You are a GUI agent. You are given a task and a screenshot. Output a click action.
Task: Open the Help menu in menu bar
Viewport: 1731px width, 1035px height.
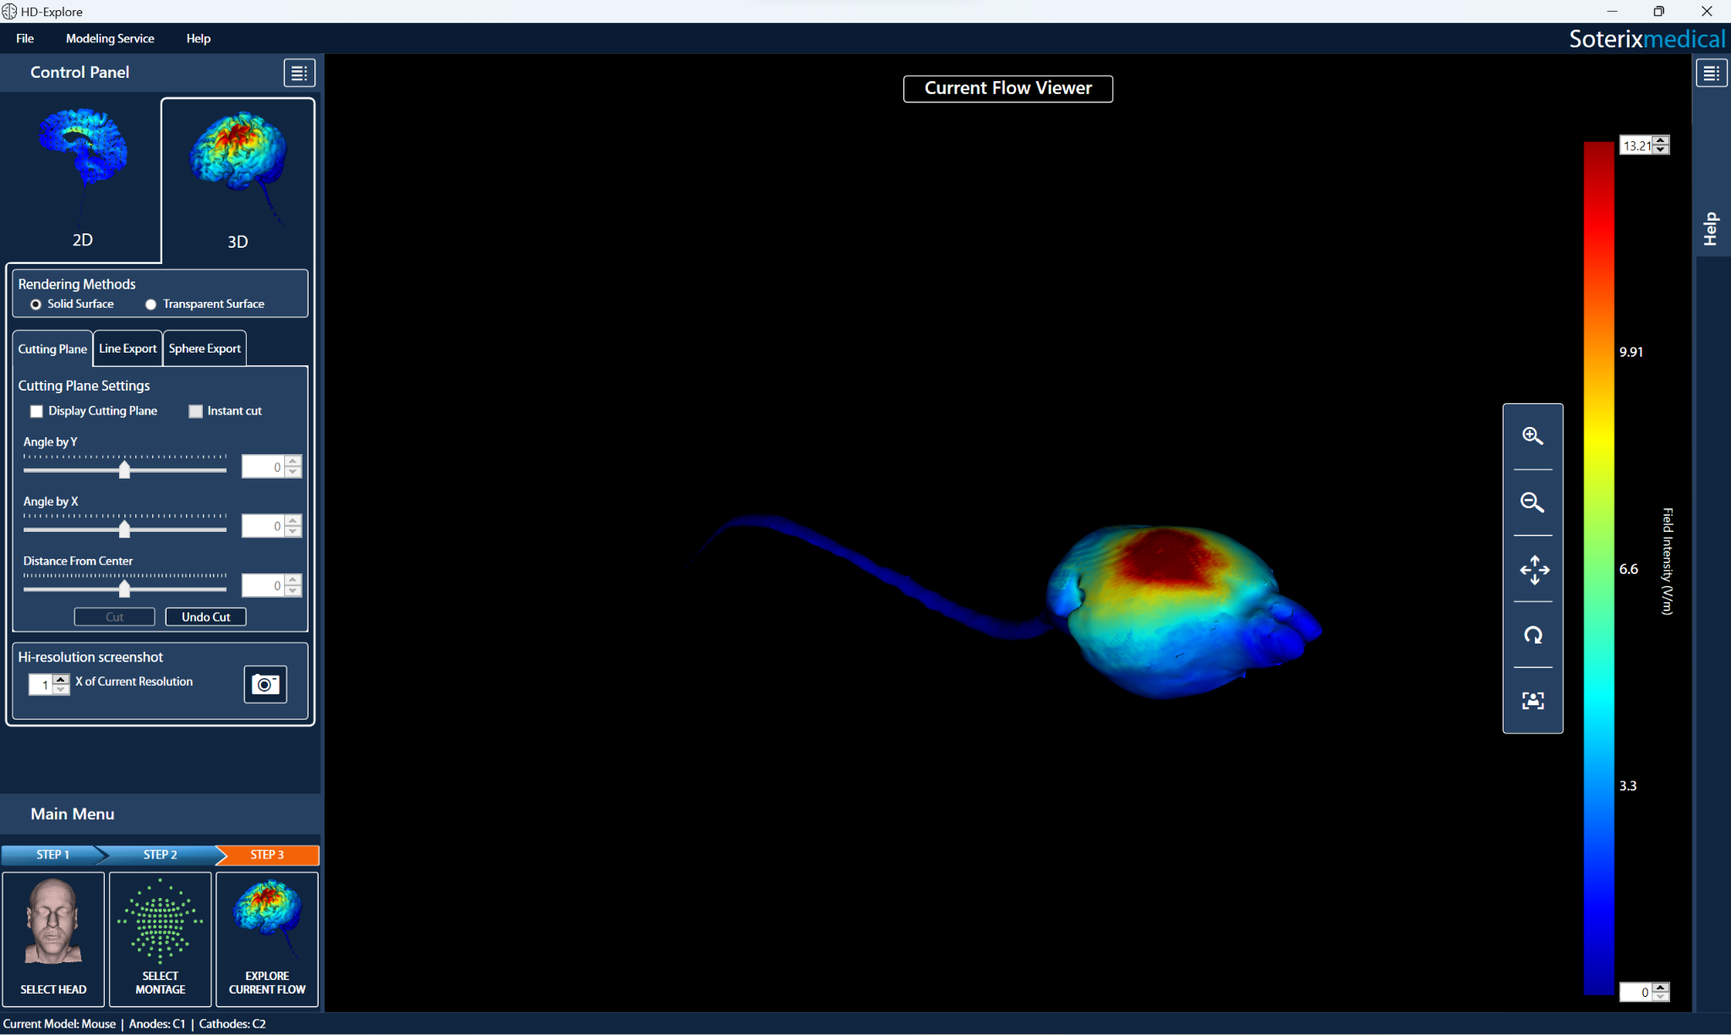point(199,39)
